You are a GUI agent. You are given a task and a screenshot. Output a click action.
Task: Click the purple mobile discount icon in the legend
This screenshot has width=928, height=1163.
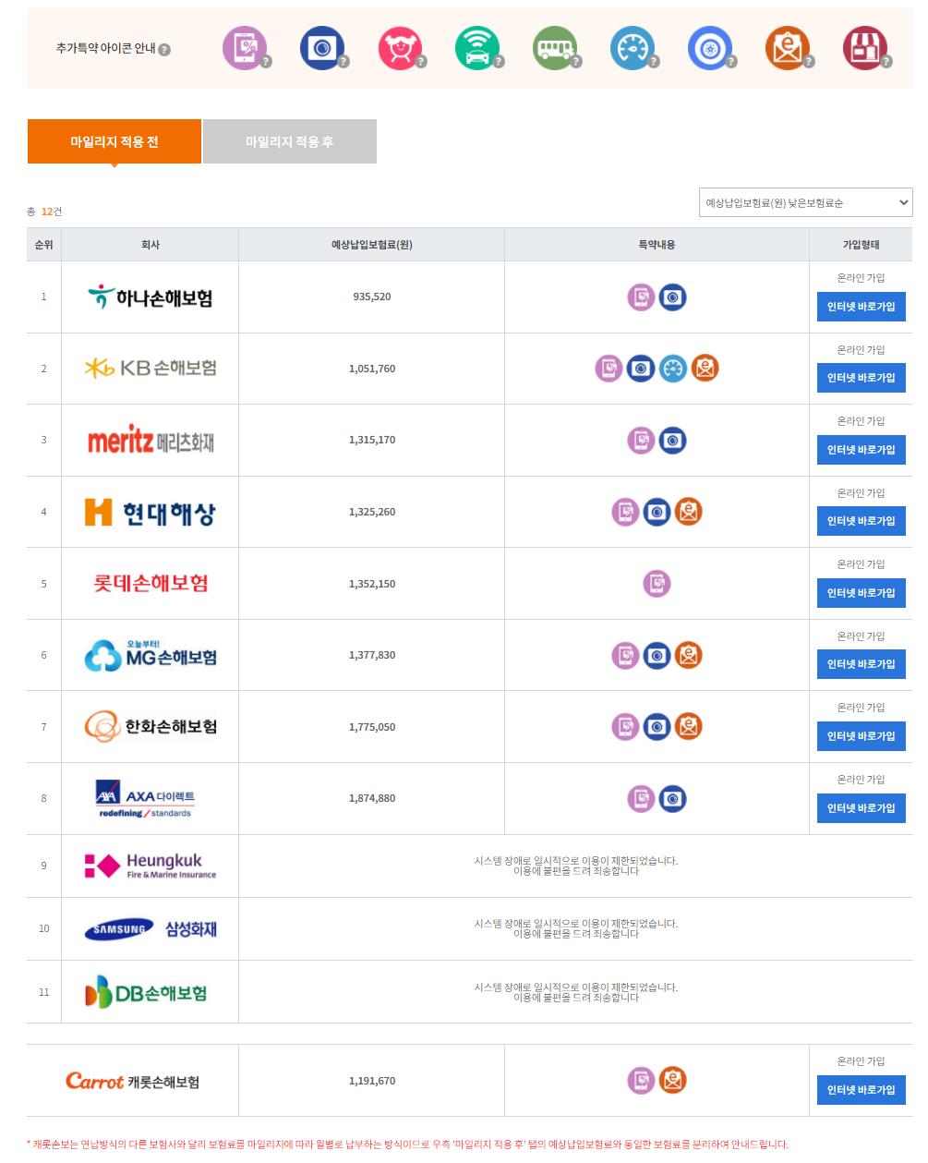[x=245, y=48]
